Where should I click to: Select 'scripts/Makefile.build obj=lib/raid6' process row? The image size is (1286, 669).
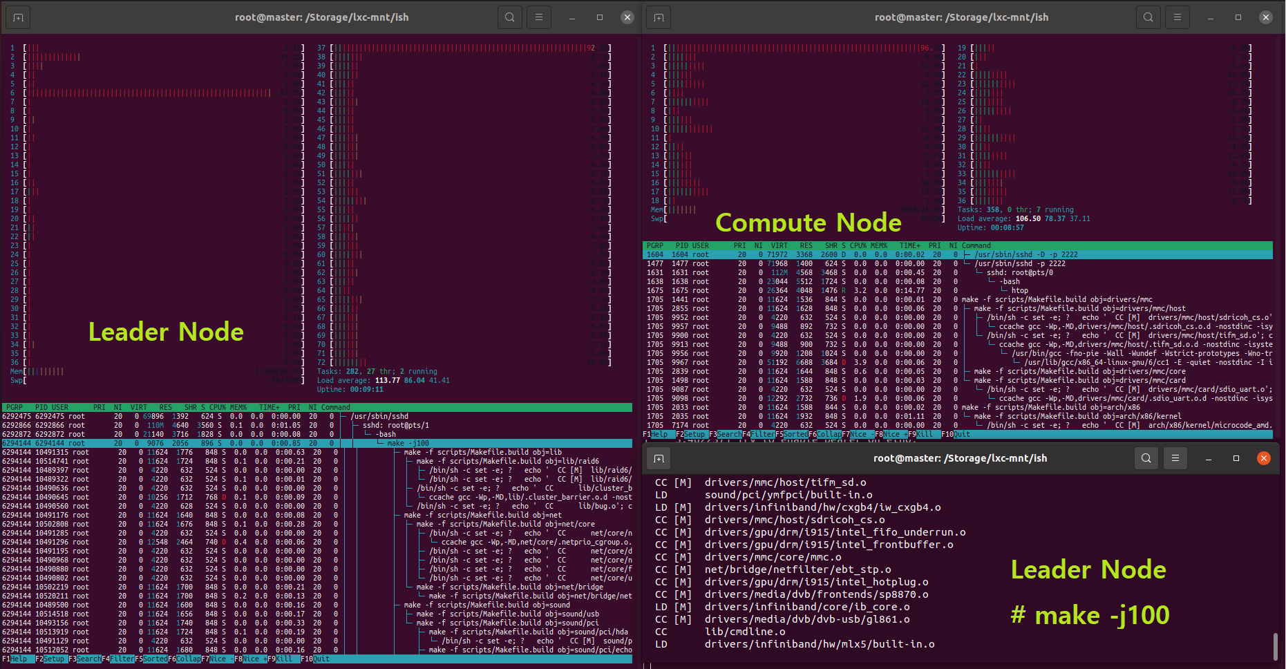[x=317, y=462]
